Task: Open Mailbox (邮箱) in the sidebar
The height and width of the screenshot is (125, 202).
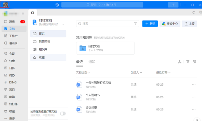Action: (14, 97)
